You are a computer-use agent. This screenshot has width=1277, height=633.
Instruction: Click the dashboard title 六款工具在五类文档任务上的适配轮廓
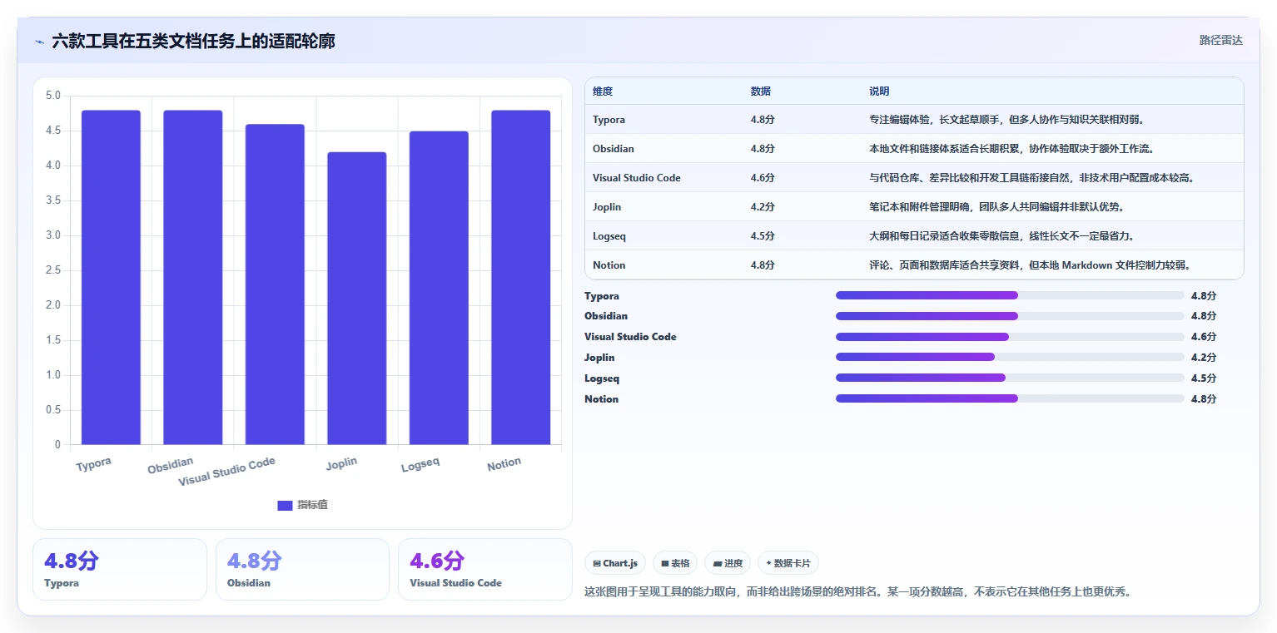pos(194,41)
